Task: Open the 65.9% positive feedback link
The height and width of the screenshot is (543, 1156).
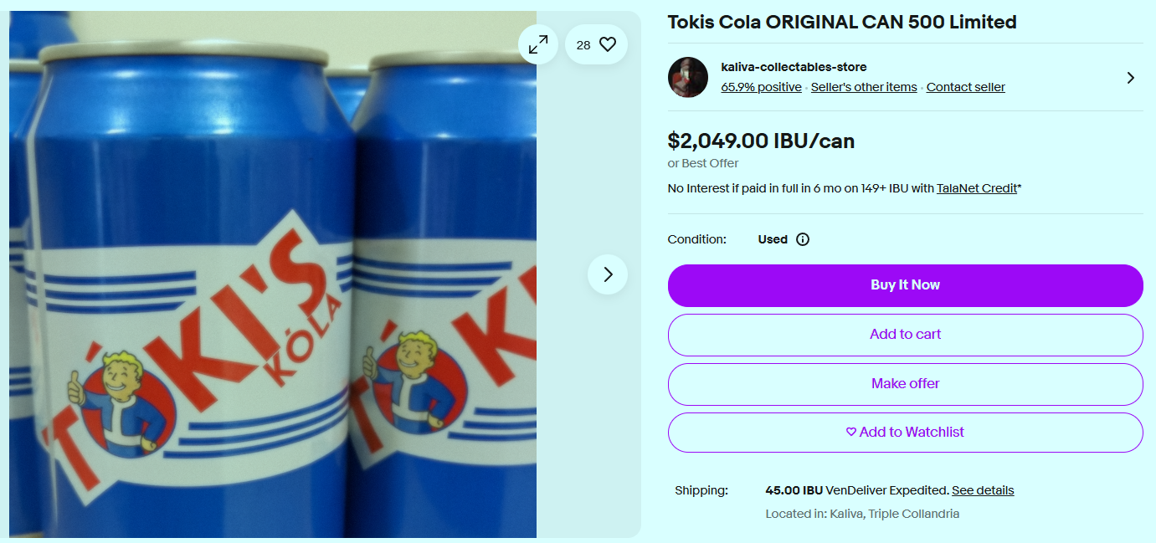Action: pos(761,87)
